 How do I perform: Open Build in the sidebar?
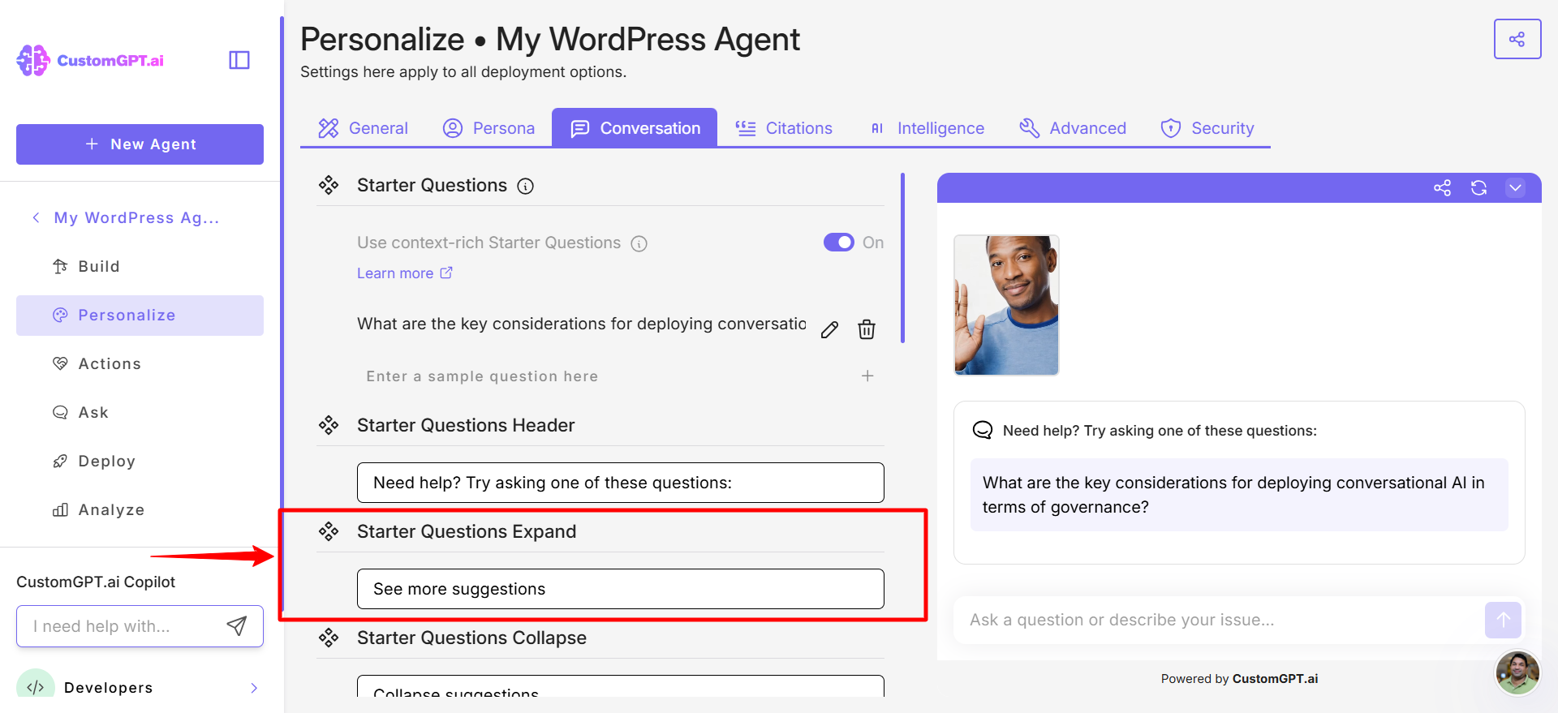(x=140, y=266)
